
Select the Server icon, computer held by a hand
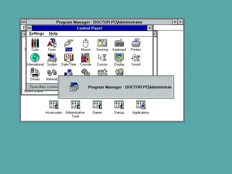pyautogui.click(x=69, y=72)
